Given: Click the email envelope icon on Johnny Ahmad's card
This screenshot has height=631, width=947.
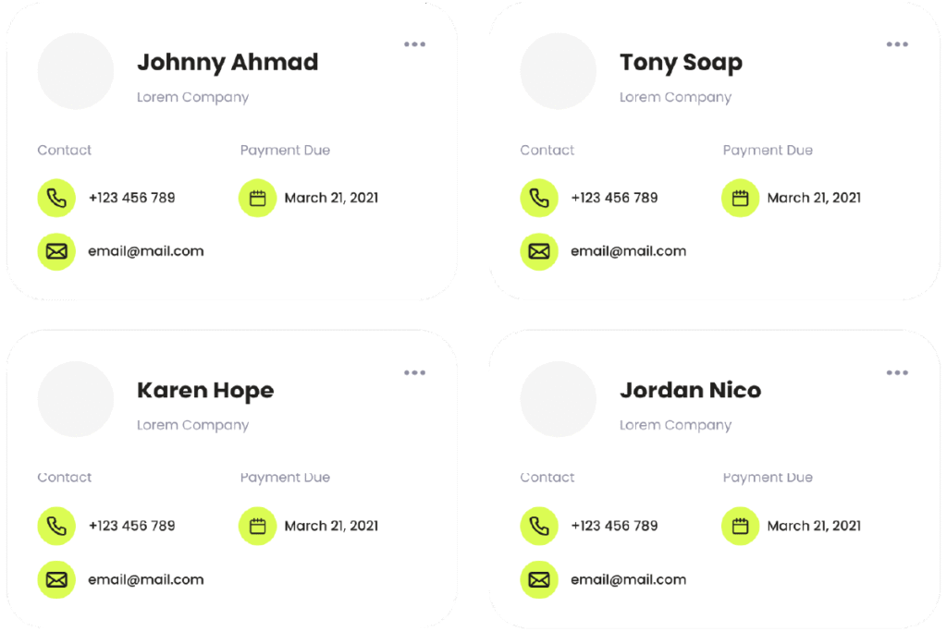Looking at the screenshot, I should click(56, 251).
